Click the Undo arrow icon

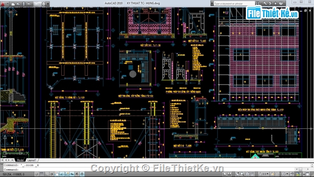pyautogui.click(x=29, y=4)
